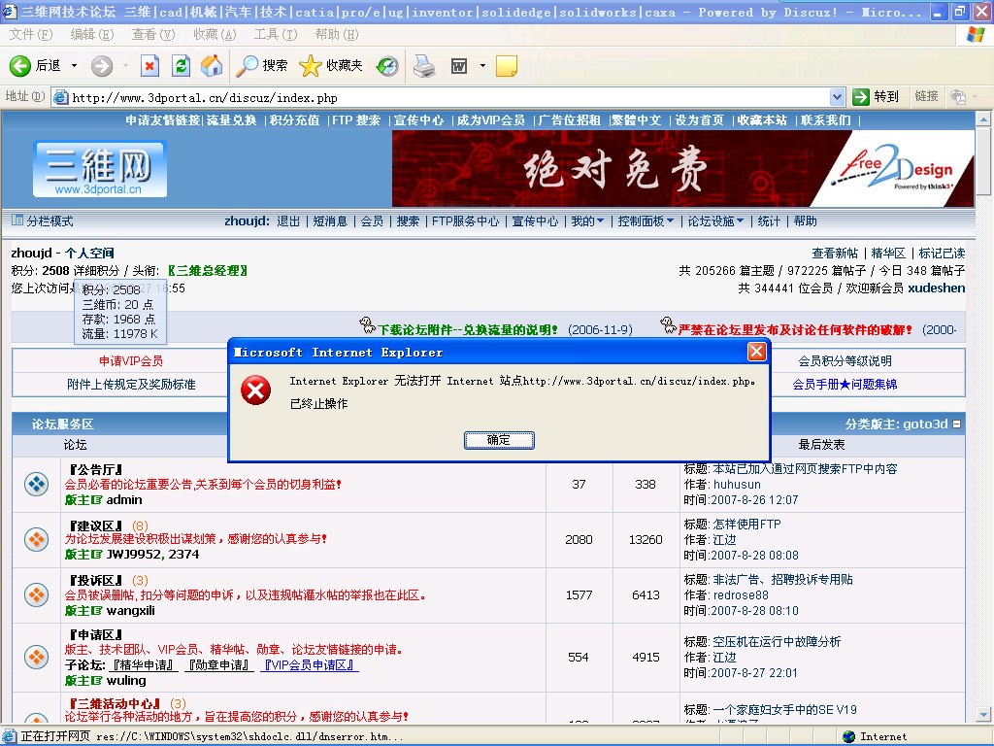Click the 三维网 site logo
This screenshot has height=746, width=994.
click(100, 169)
